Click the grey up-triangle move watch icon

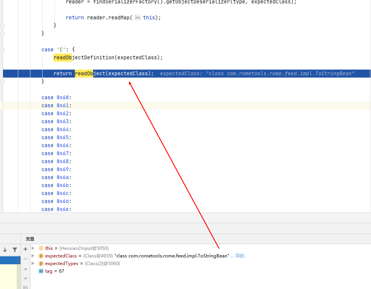pos(25,269)
